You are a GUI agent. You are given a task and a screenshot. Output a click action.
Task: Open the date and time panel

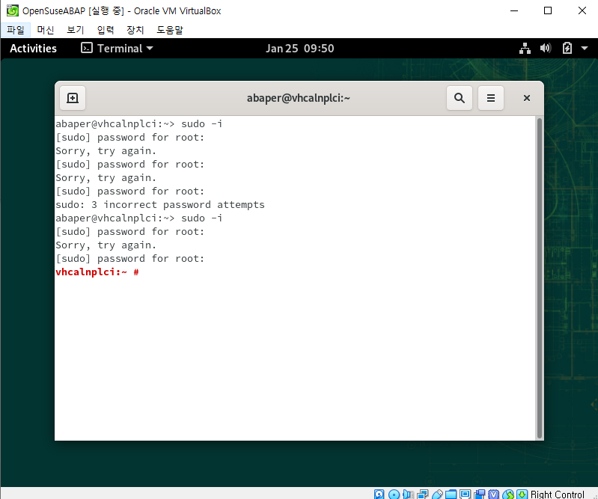tap(300, 49)
